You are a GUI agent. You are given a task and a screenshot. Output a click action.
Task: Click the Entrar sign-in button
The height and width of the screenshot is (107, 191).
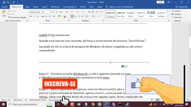[x=160, y=2]
